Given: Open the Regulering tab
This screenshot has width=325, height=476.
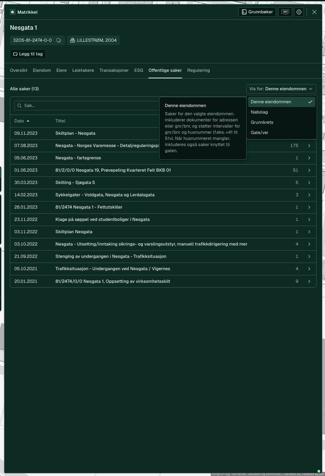Looking at the screenshot, I should (198, 70).
